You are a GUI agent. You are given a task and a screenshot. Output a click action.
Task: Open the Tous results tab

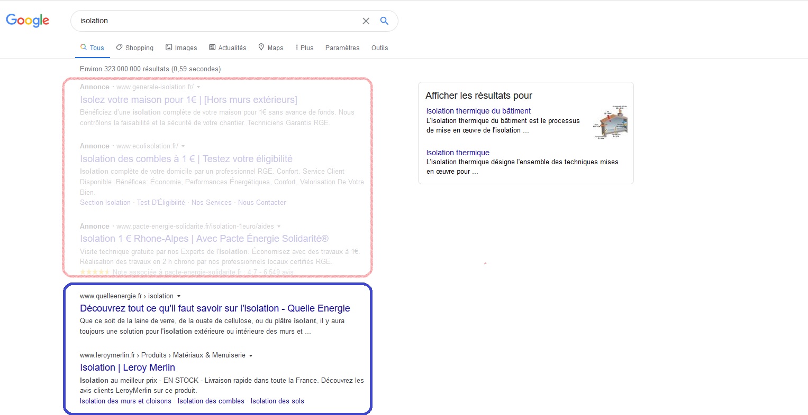click(x=92, y=48)
